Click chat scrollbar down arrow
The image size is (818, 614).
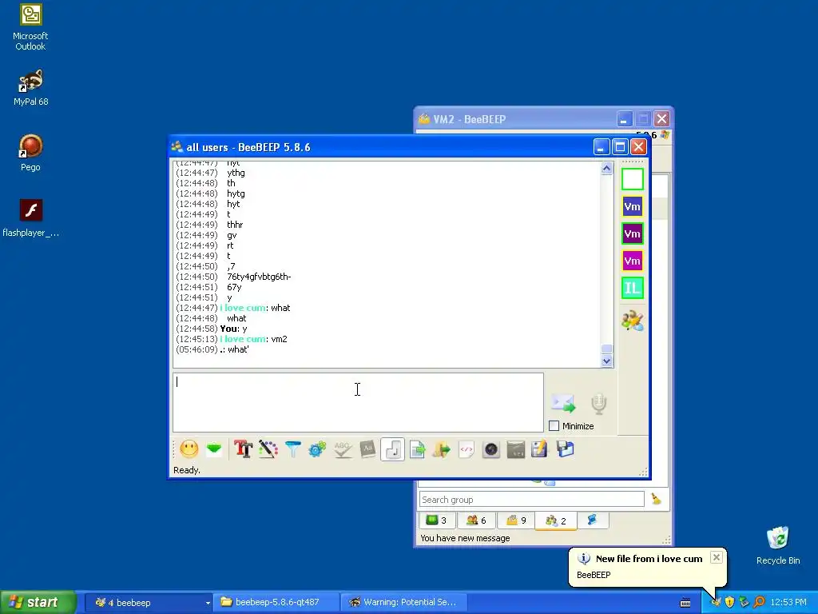coord(606,361)
